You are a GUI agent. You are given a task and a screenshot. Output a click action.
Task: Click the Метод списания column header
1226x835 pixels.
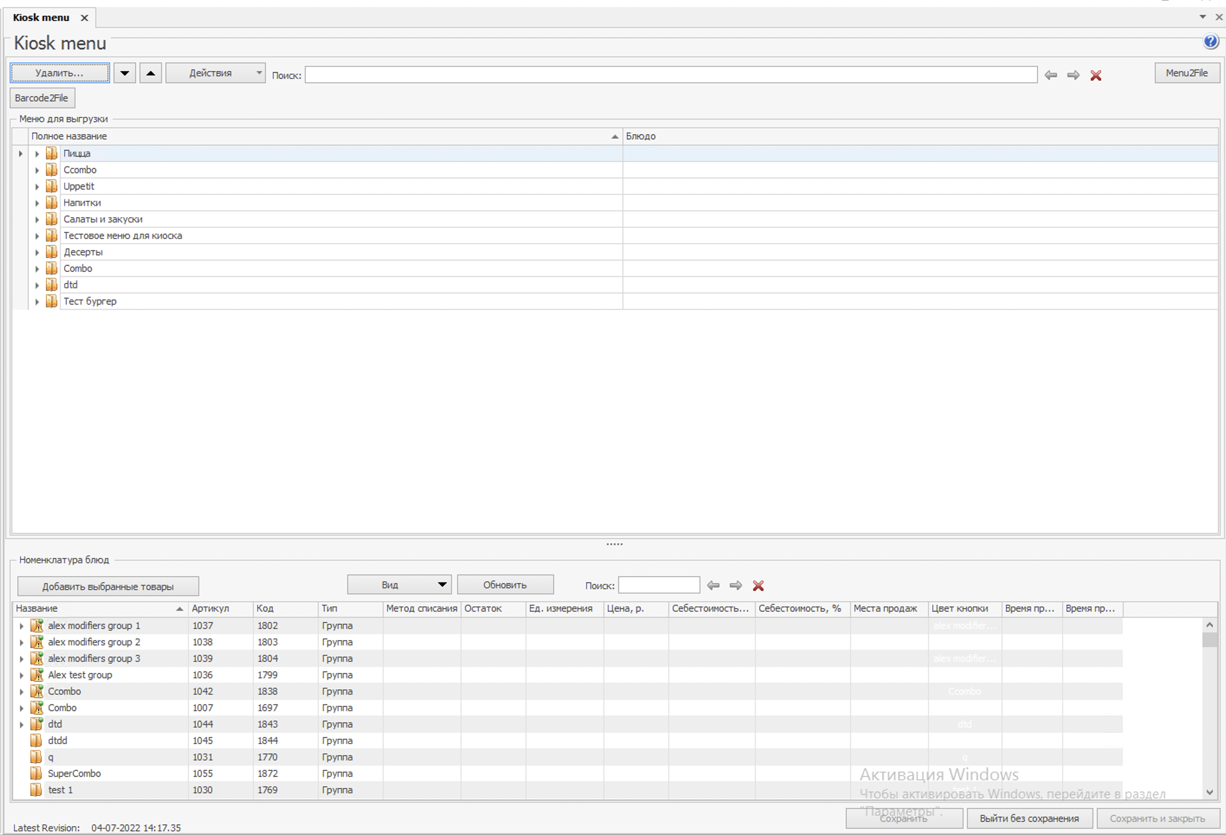point(422,608)
